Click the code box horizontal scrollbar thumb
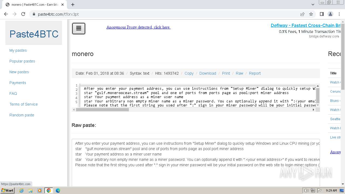Viewport: 345px width, 194px height. point(102,110)
